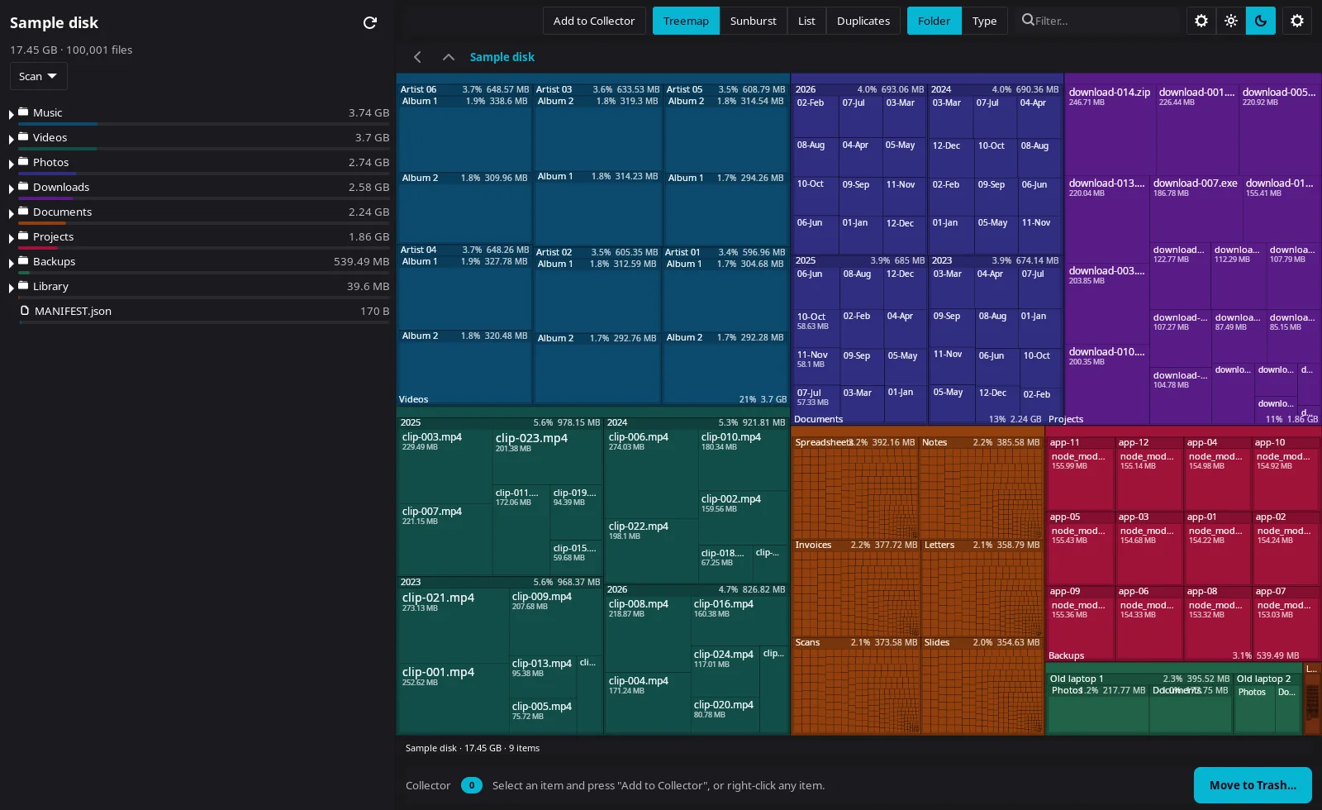Select the download-014.zip tile in the treemap

1110,128
